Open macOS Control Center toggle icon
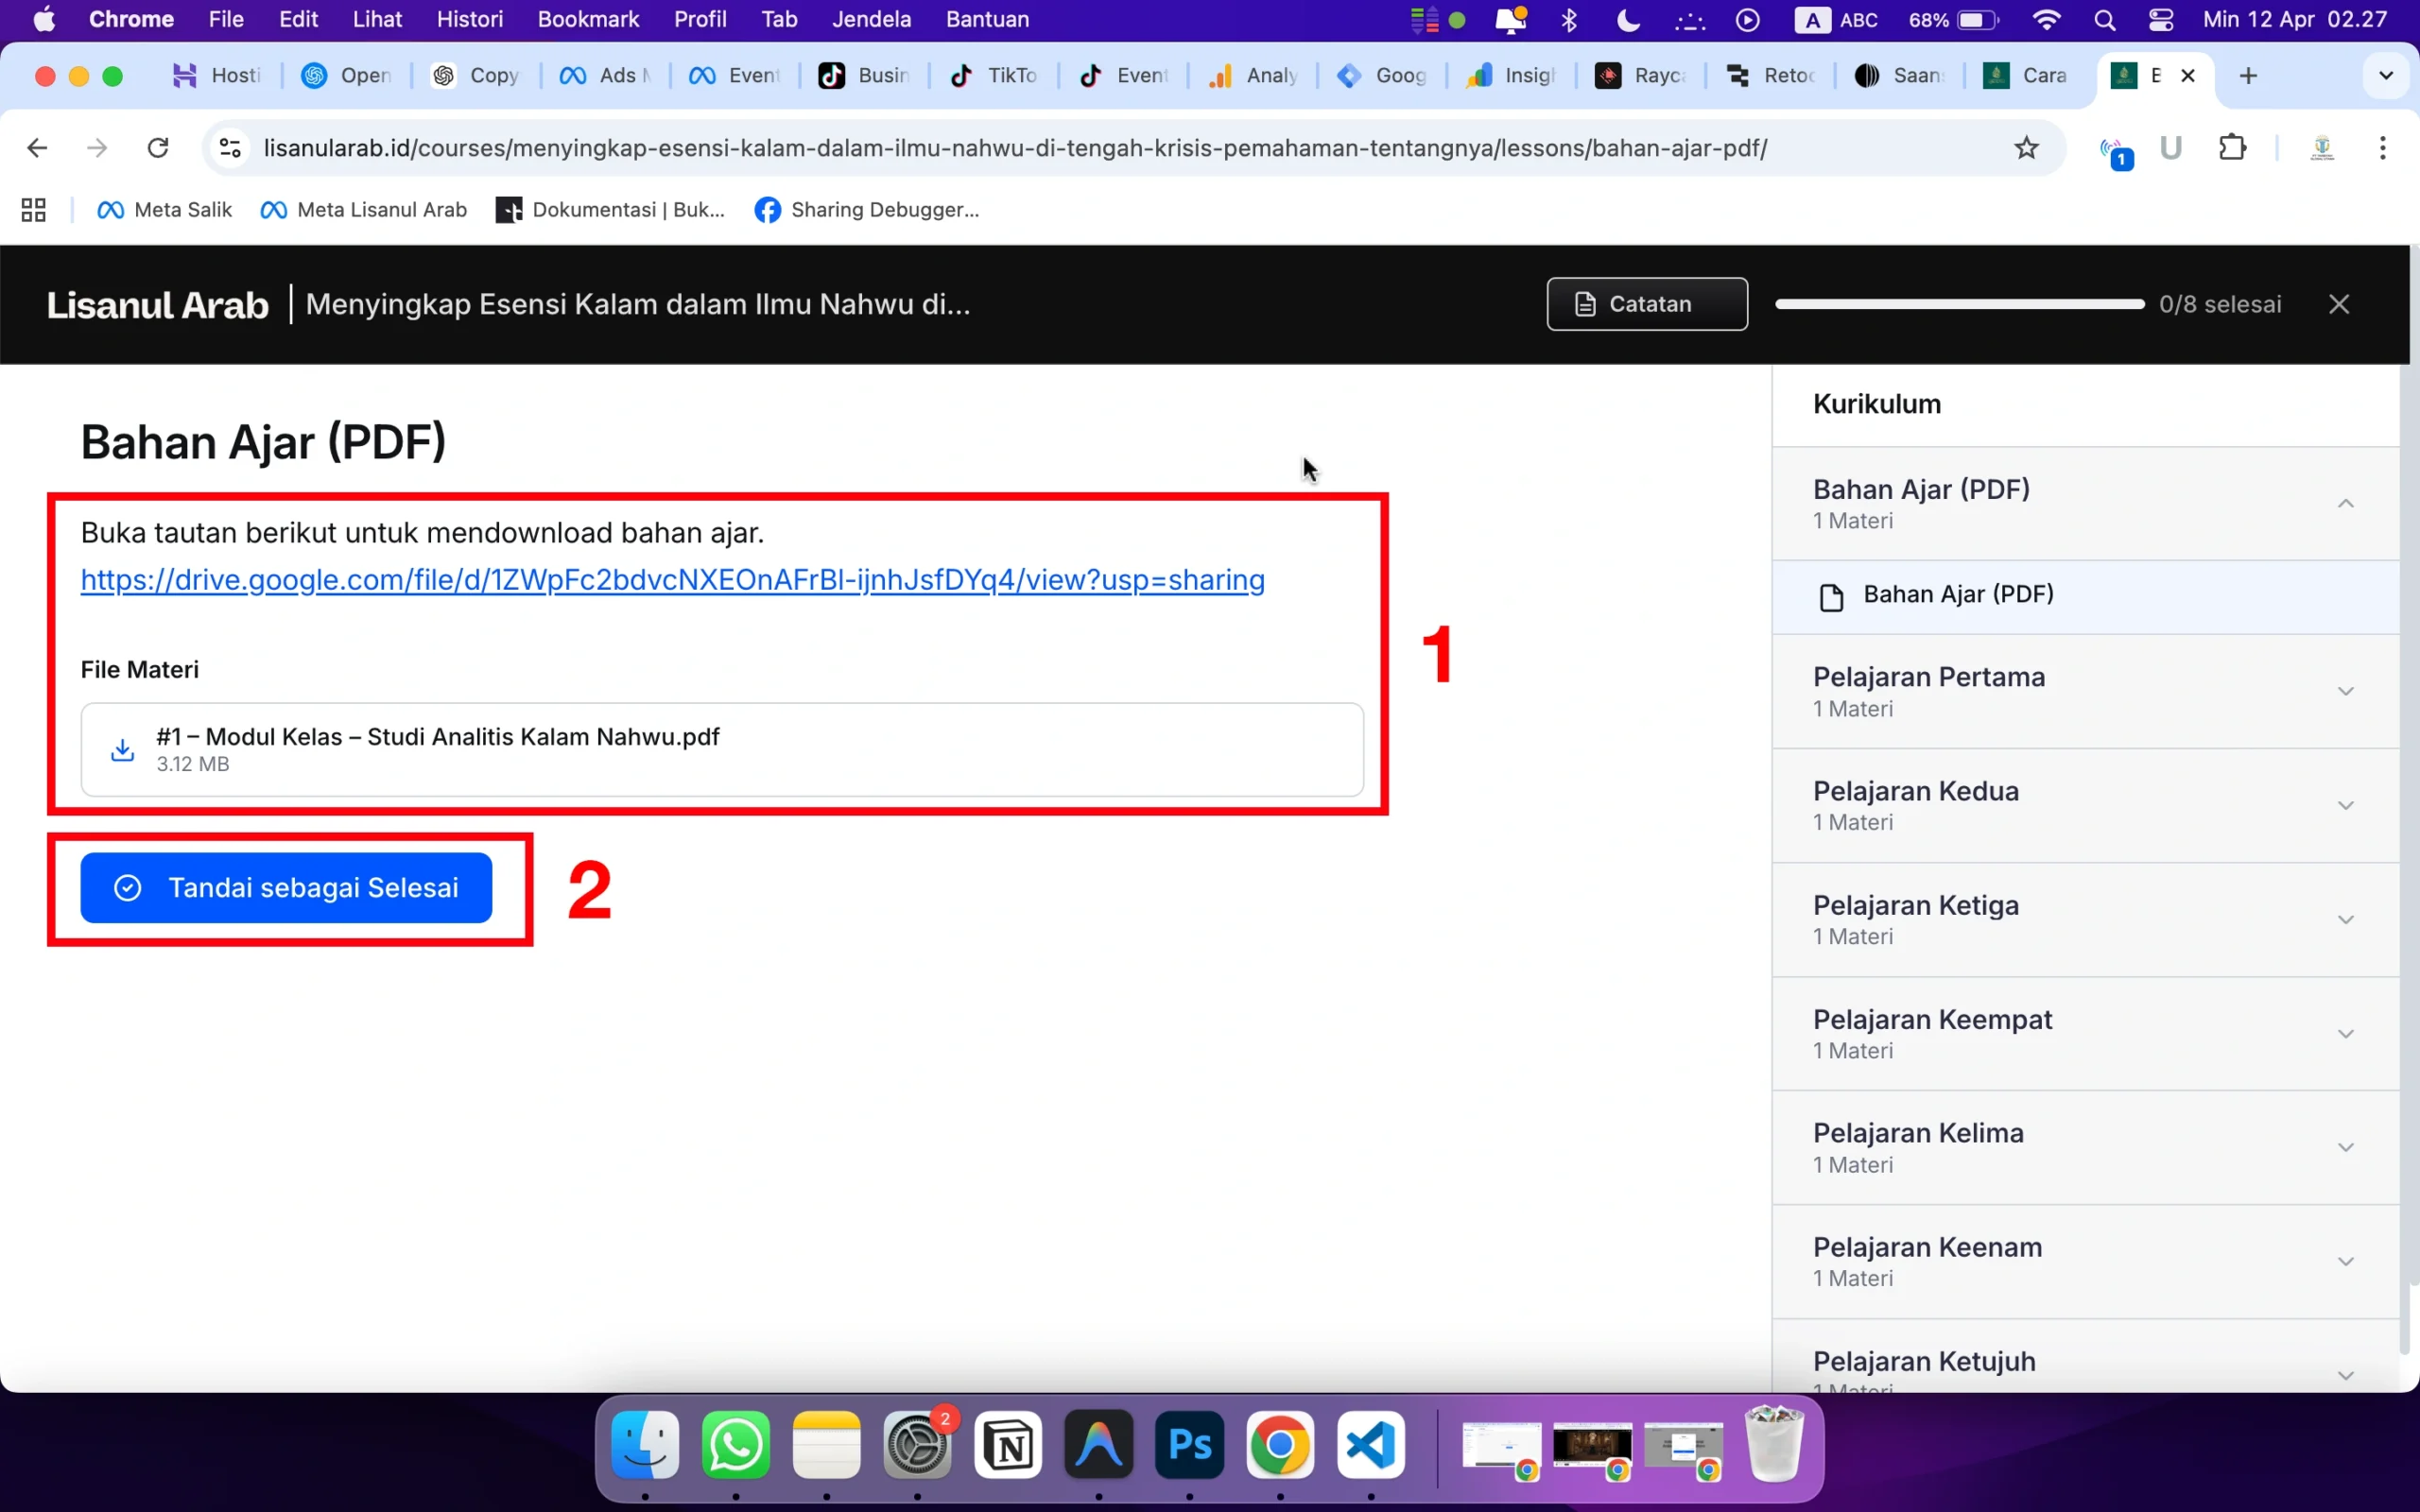The image size is (2420, 1512). (2160, 20)
